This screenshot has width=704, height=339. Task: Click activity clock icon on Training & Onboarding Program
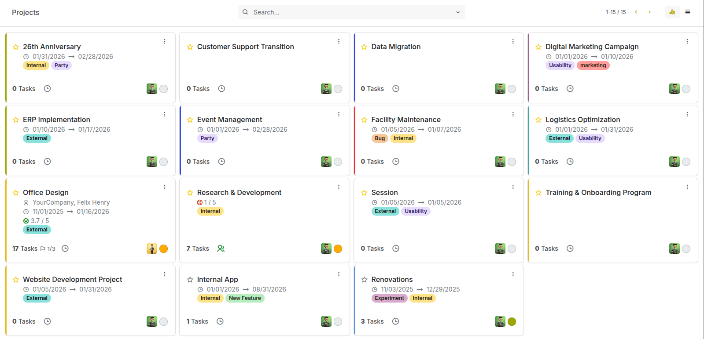pos(570,249)
